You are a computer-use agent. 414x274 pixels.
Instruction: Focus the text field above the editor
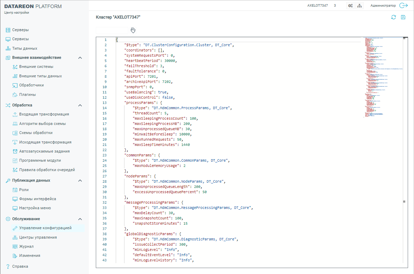[x=112, y=30]
